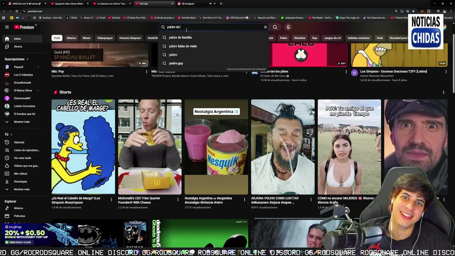The height and width of the screenshot is (256, 455).
Task: Open Shorts shelf options menu
Action: click(x=443, y=92)
